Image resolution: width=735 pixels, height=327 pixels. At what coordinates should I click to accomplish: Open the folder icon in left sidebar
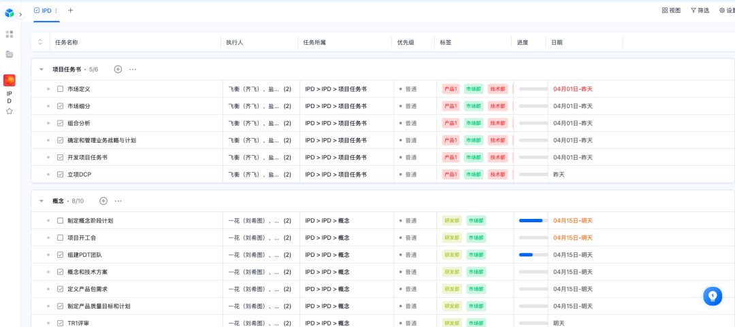[x=10, y=54]
